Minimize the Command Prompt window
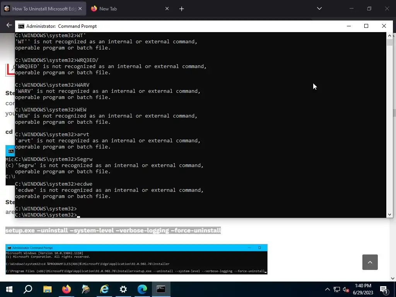The height and width of the screenshot is (297, 396). pyautogui.click(x=349, y=26)
